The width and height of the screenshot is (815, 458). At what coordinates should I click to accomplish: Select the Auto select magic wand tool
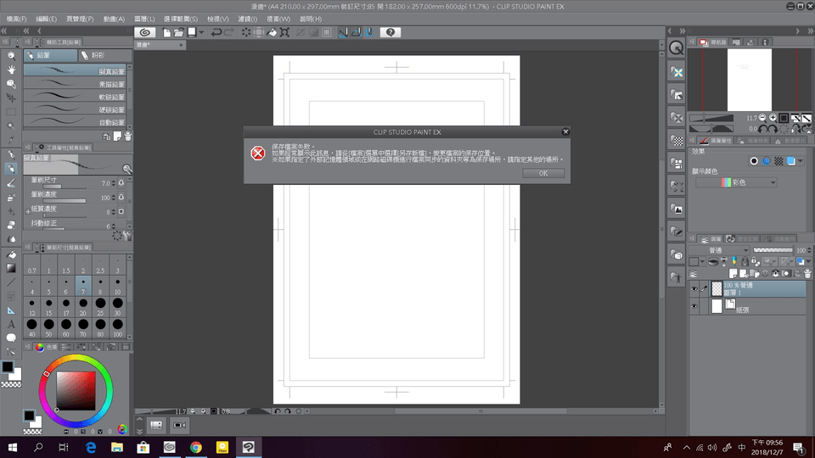point(11,126)
